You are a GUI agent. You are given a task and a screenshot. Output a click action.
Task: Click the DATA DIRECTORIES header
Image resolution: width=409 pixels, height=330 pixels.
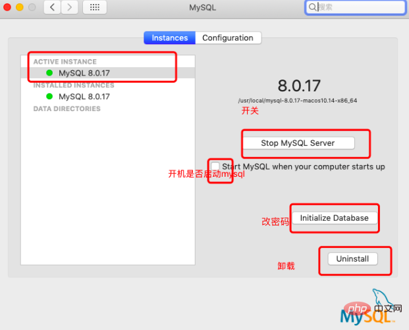67,108
